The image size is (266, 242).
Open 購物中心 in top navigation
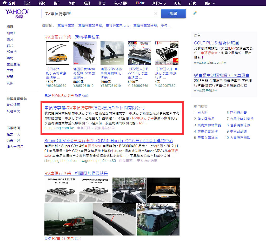[159, 3]
